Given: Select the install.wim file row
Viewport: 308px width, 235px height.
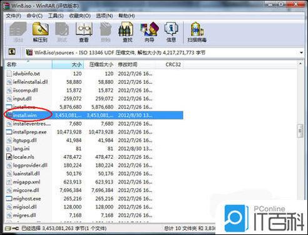Looking at the screenshot, I should (x=94, y=115).
